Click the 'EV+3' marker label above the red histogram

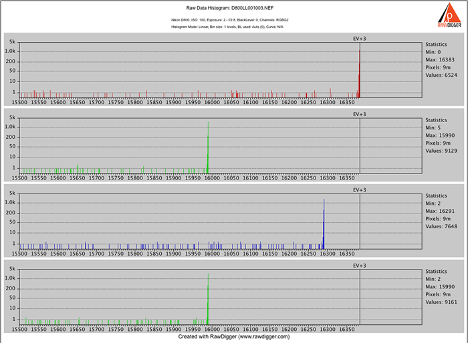pyautogui.click(x=360, y=39)
